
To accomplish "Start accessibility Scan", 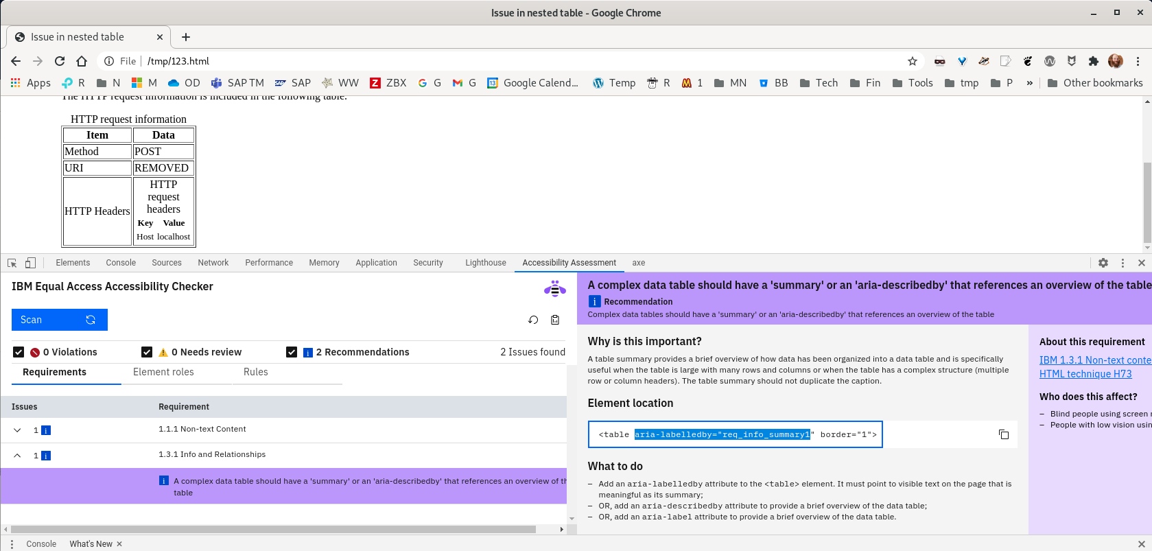I will (60, 320).
